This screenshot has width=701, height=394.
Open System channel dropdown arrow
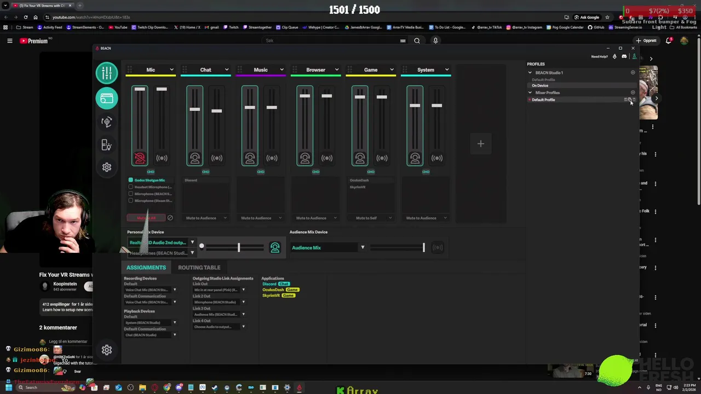click(x=446, y=70)
